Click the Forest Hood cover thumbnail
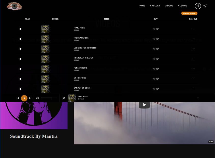The height and width of the screenshot is (158, 215). pyautogui.click(x=45, y=69)
